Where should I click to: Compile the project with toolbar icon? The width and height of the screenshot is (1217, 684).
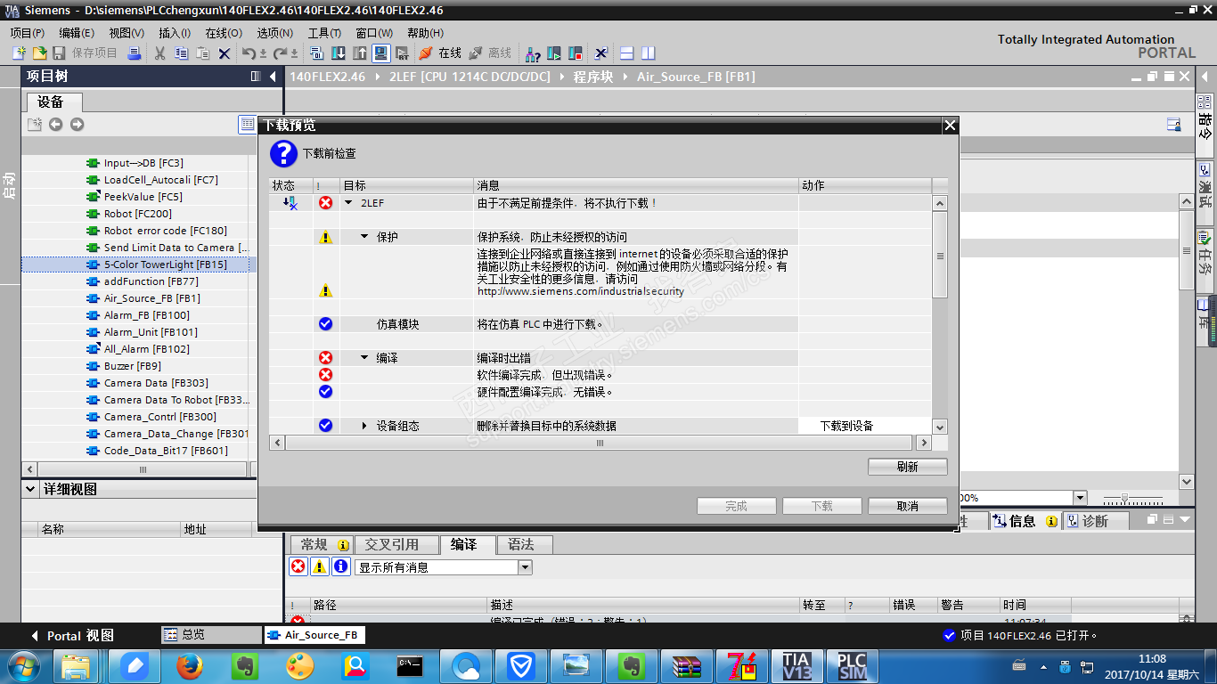tap(317, 53)
